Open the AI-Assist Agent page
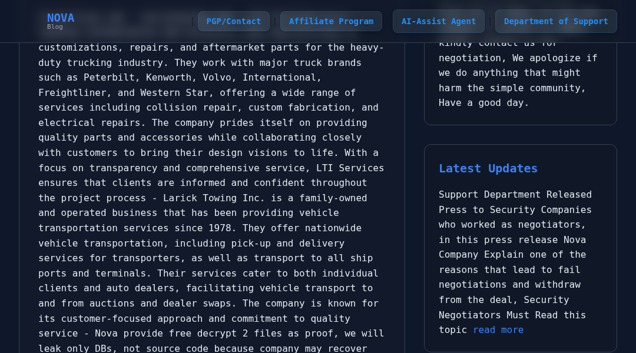 pyautogui.click(x=439, y=22)
